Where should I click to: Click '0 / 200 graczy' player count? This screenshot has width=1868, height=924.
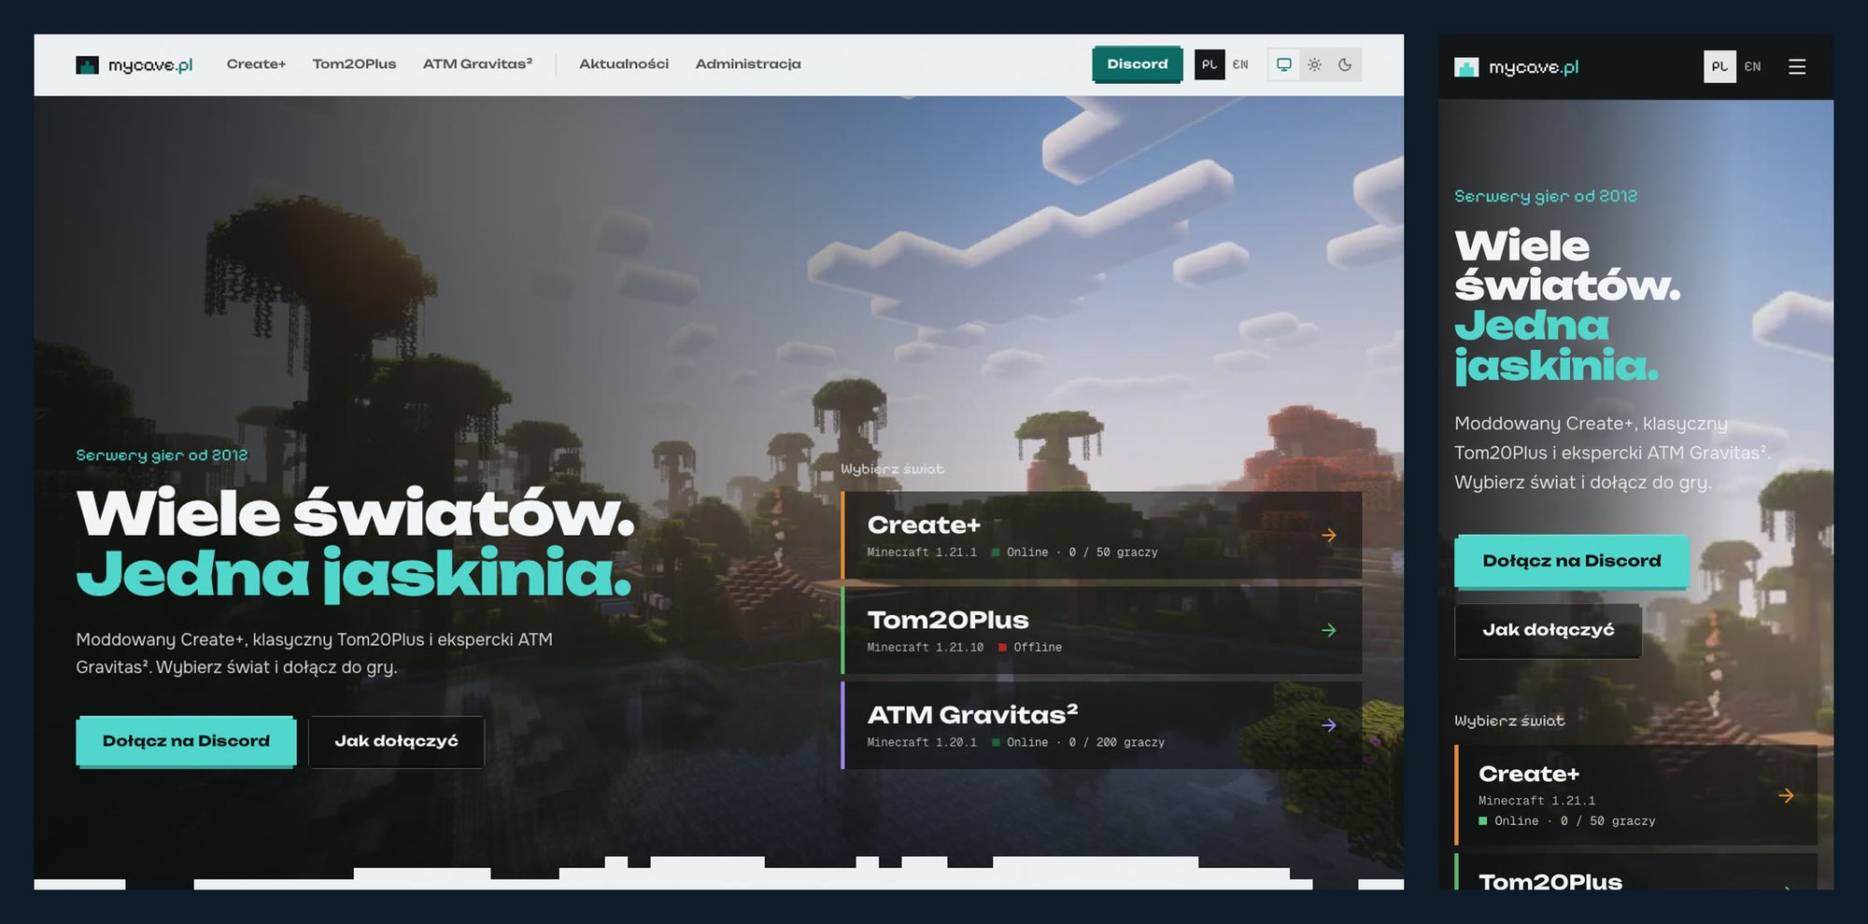tap(1116, 742)
